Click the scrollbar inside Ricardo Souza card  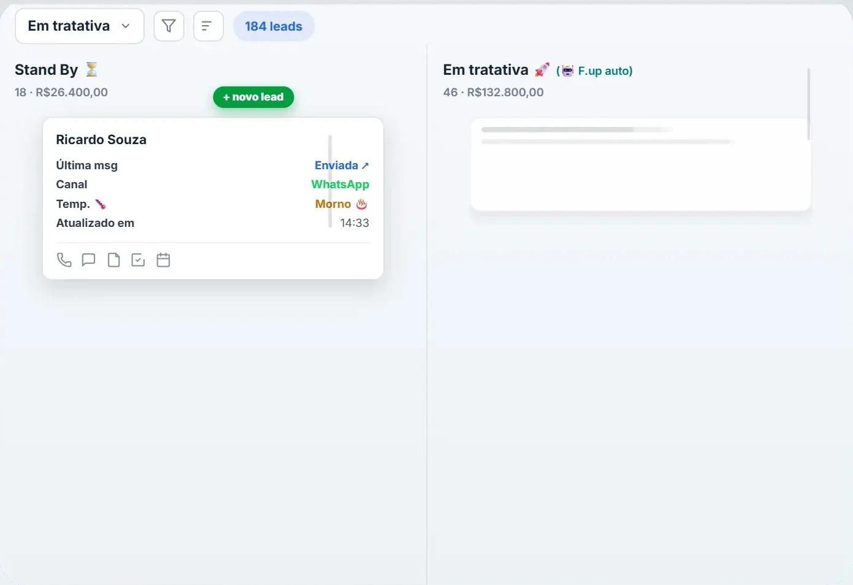coord(330,182)
